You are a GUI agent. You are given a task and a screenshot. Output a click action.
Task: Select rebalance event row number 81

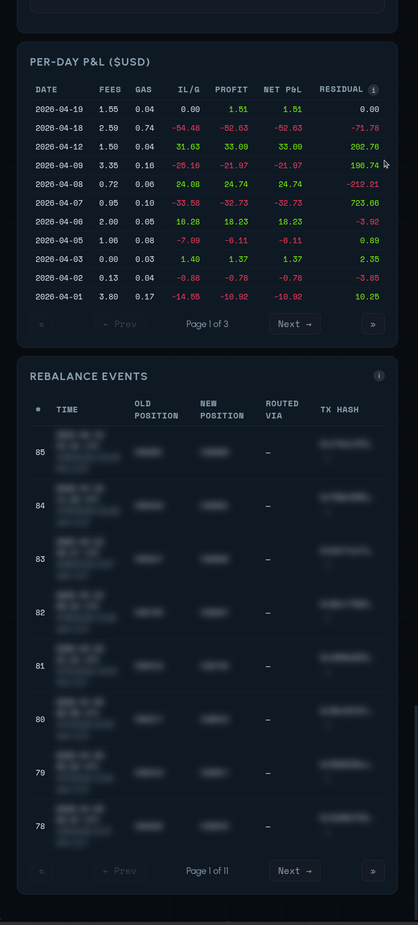207,666
